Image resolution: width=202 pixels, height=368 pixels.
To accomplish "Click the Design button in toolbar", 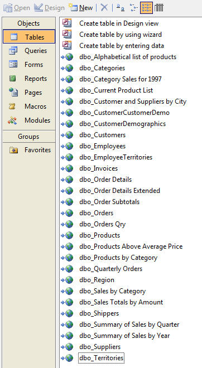I will [49, 8].
